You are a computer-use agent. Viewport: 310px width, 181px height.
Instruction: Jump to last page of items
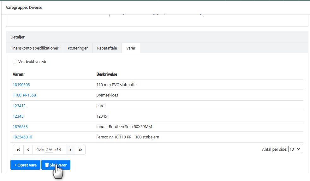point(80,150)
